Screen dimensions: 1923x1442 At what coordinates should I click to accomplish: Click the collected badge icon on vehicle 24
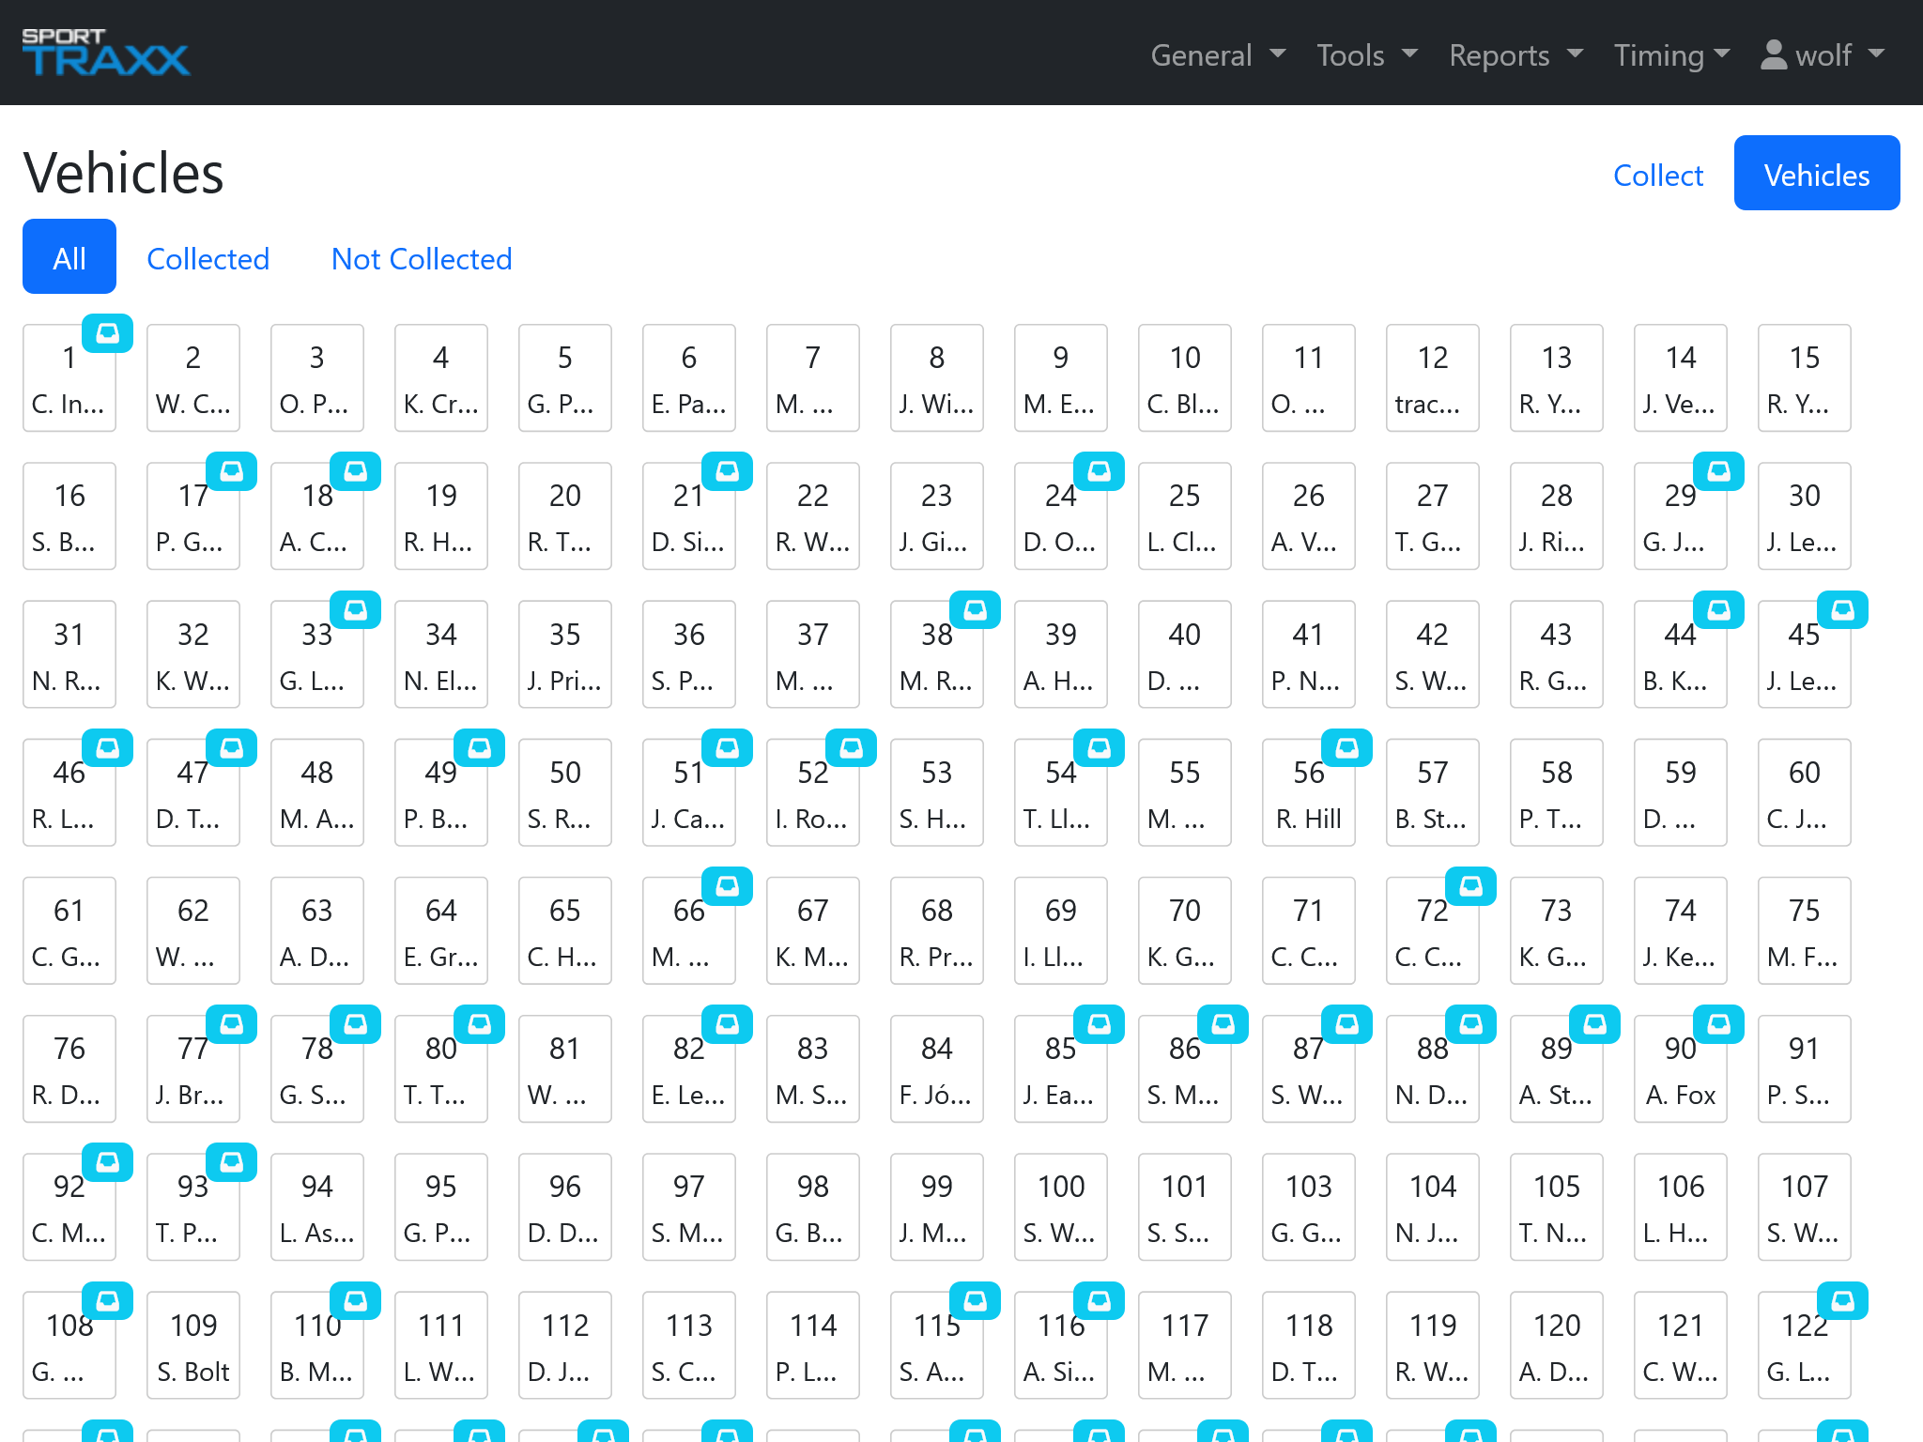point(1100,471)
